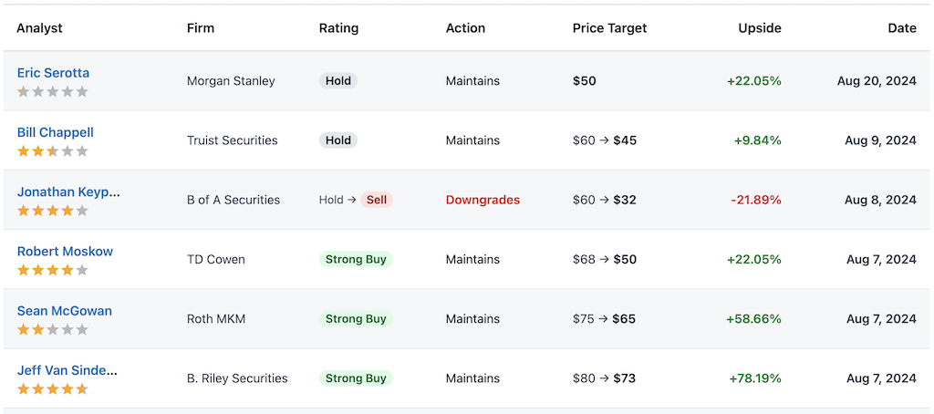Click Jonathan Keyp's four-star rating
Image resolution: width=934 pixels, height=414 pixels.
[52, 211]
